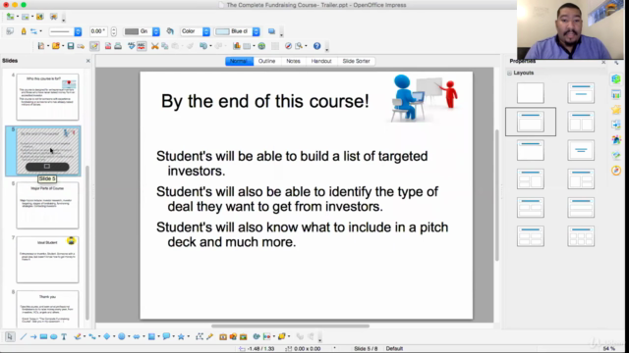The width and height of the screenshot is (629, 353).
Task: Select the arrow Select tool
Action: (x=10, y=336)
